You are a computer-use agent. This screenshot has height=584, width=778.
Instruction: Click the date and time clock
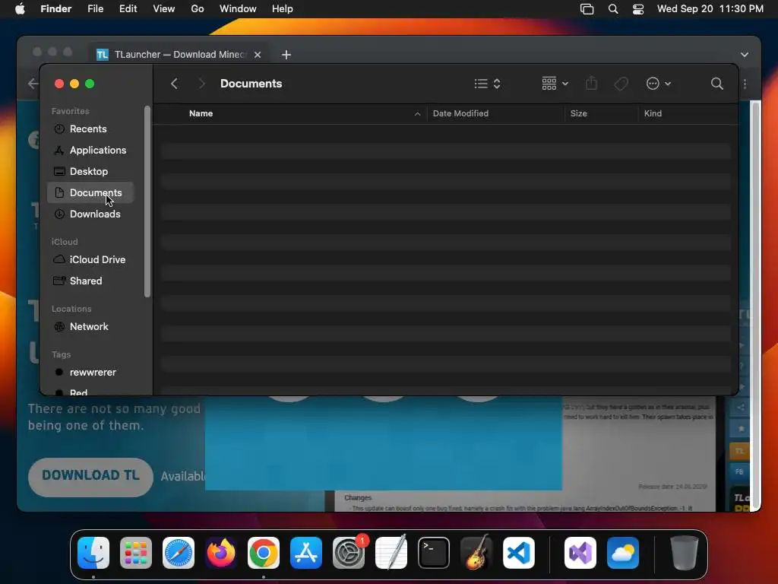click(710, 9)
